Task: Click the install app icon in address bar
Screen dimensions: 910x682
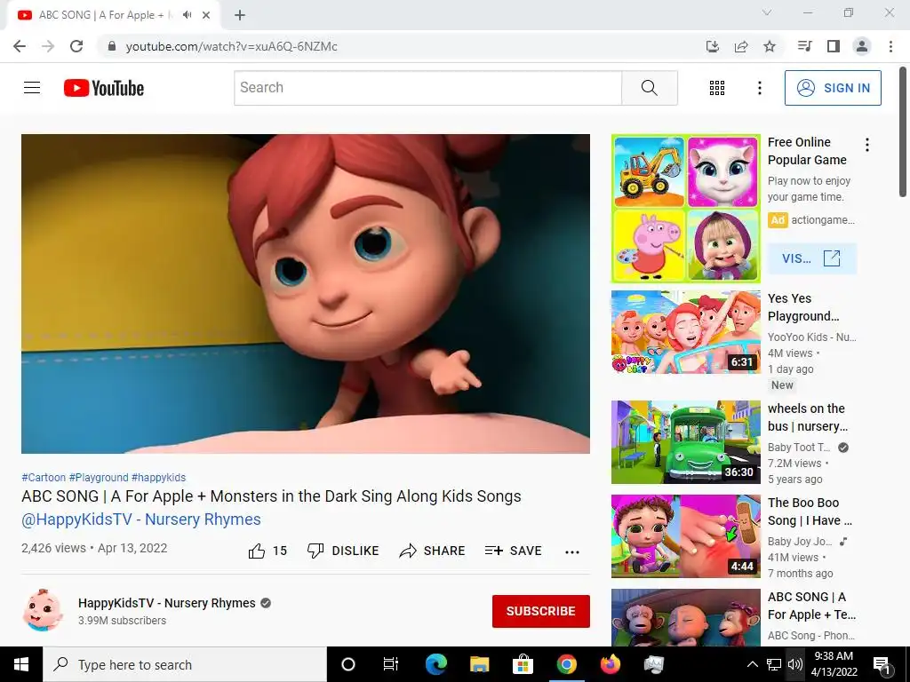Action: point(713,46)
